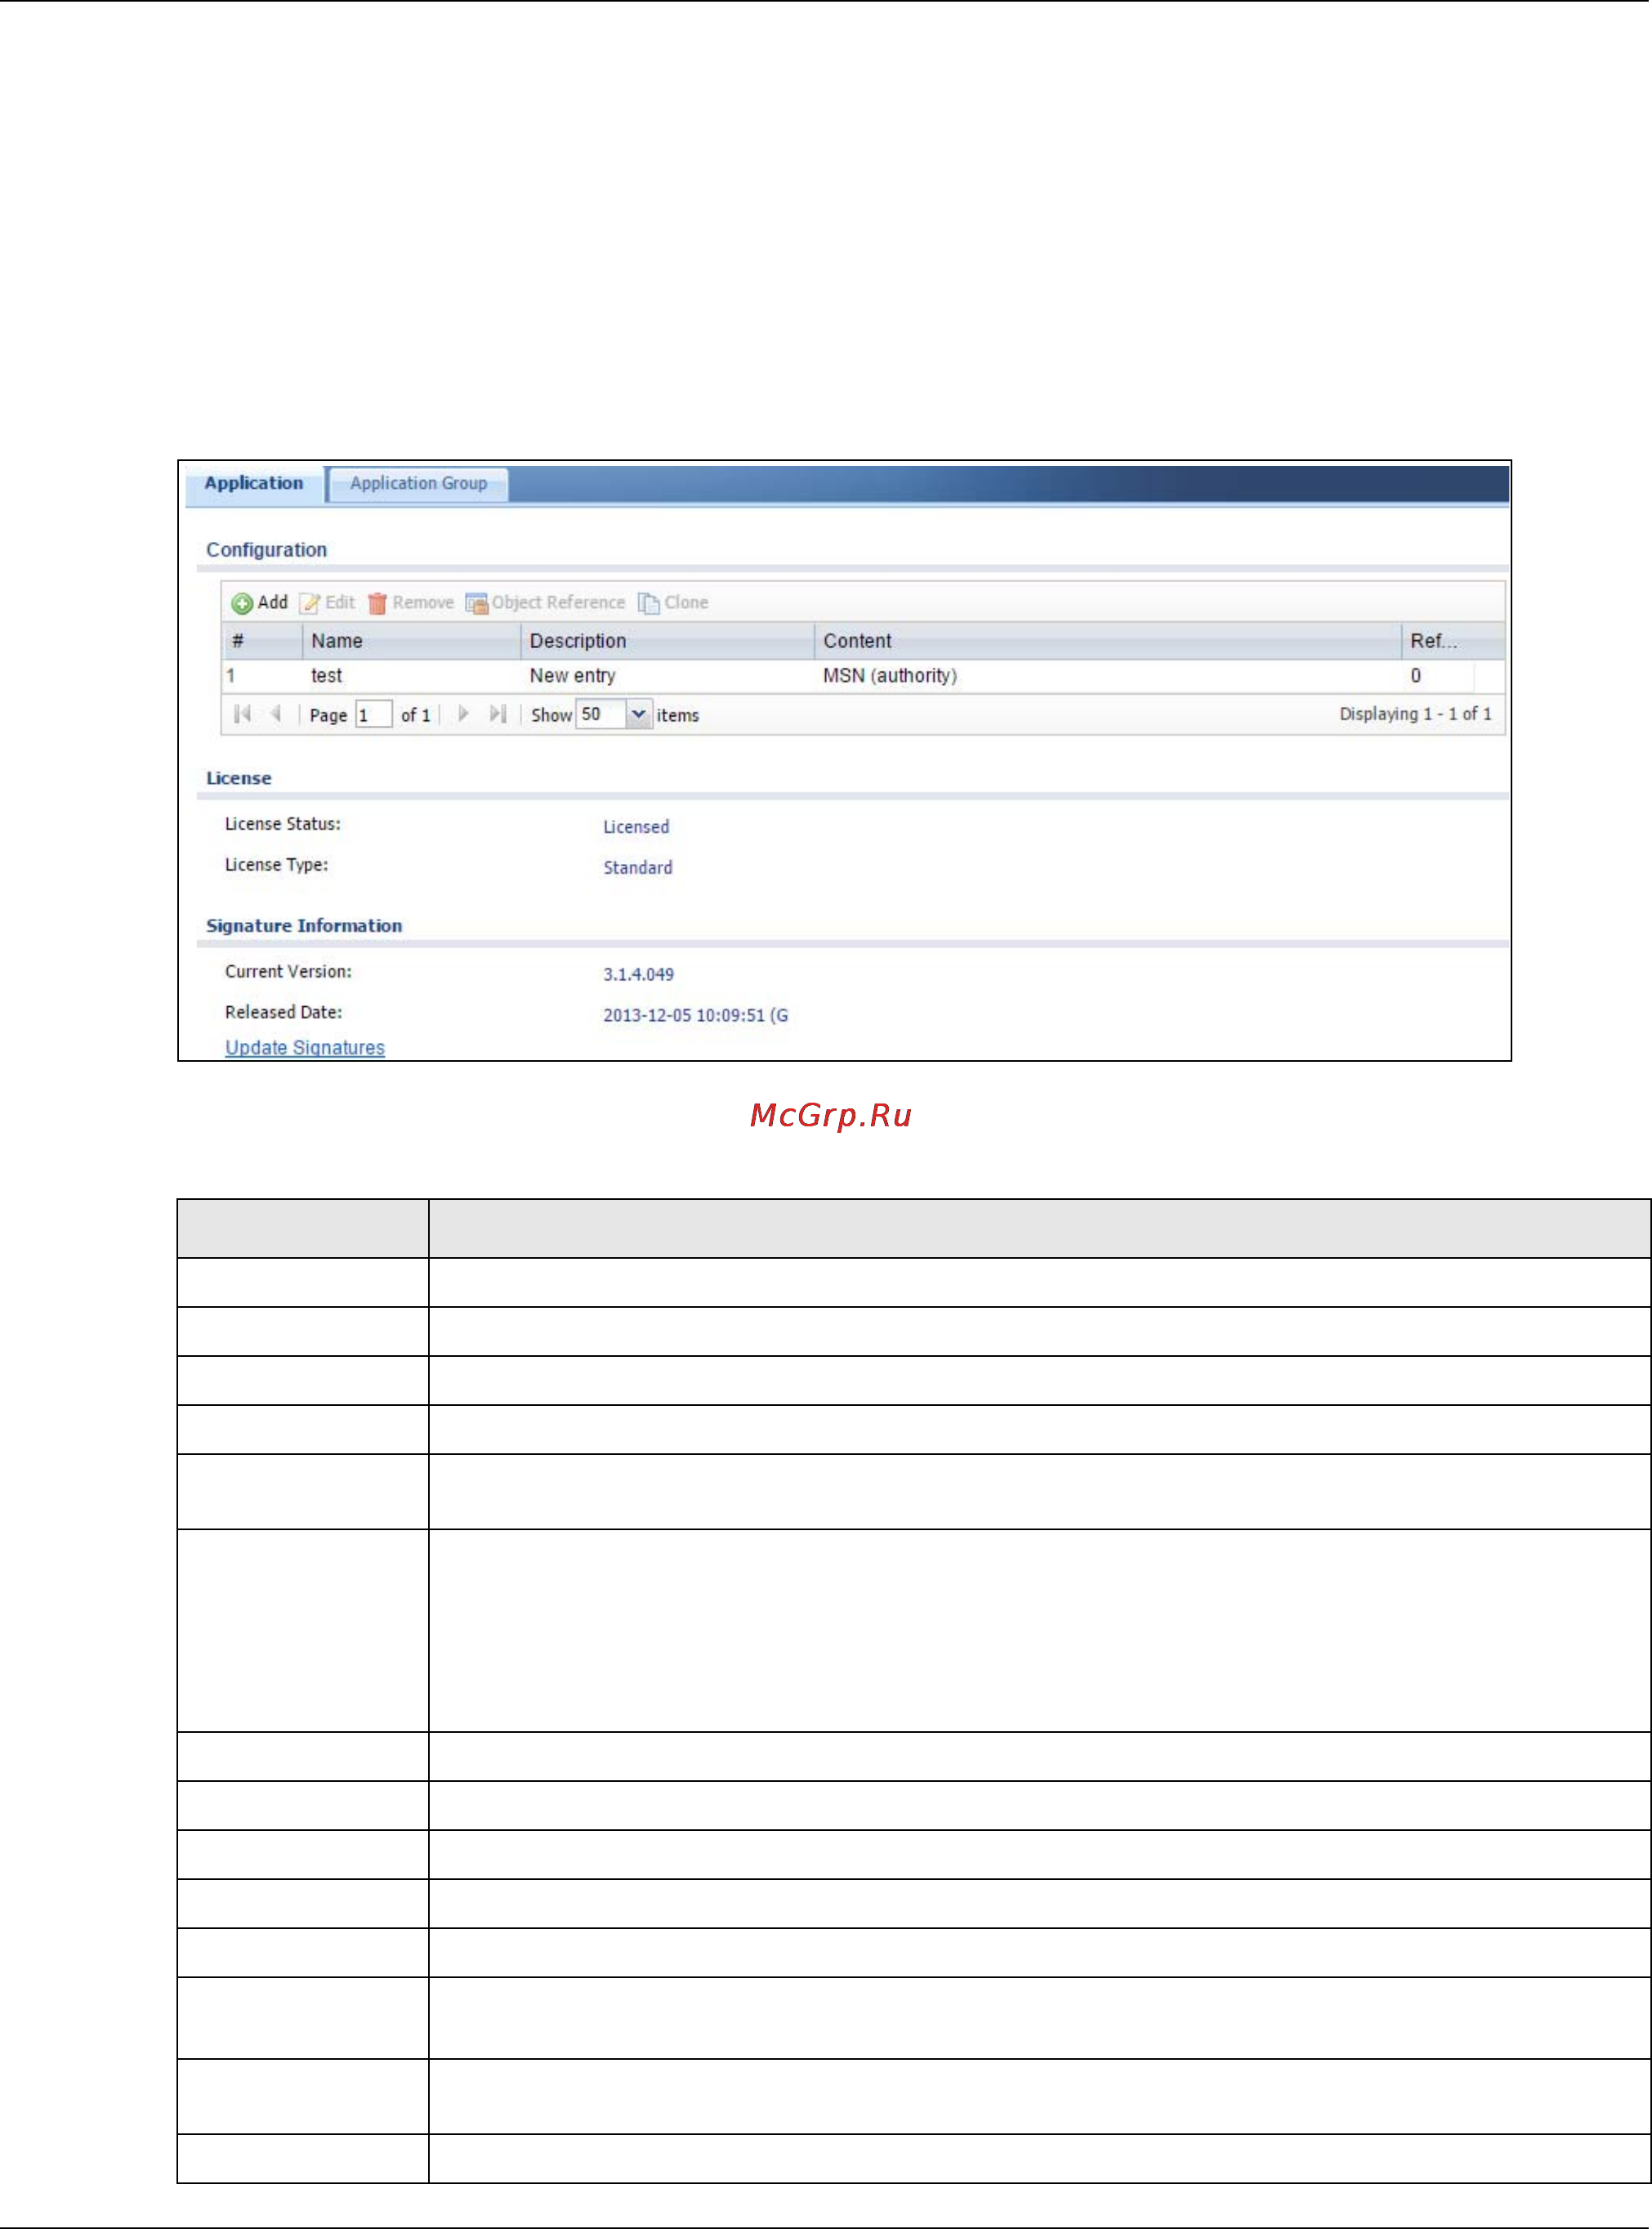The height and width of the screenshot is (2229, 1652).
Task: Sort by the Name column header
Action: 411,642
